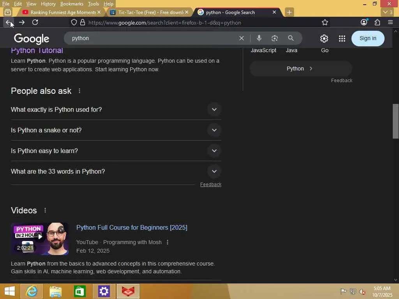Viewport: 399px width, 299px height.
Task: Select JavaScript in related languages
Action: 263,50
